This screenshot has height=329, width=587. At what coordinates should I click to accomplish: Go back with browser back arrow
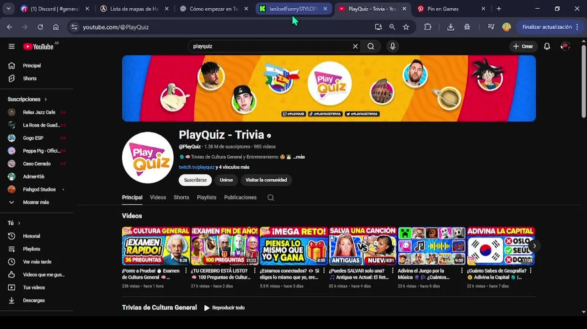coord(10,27)
